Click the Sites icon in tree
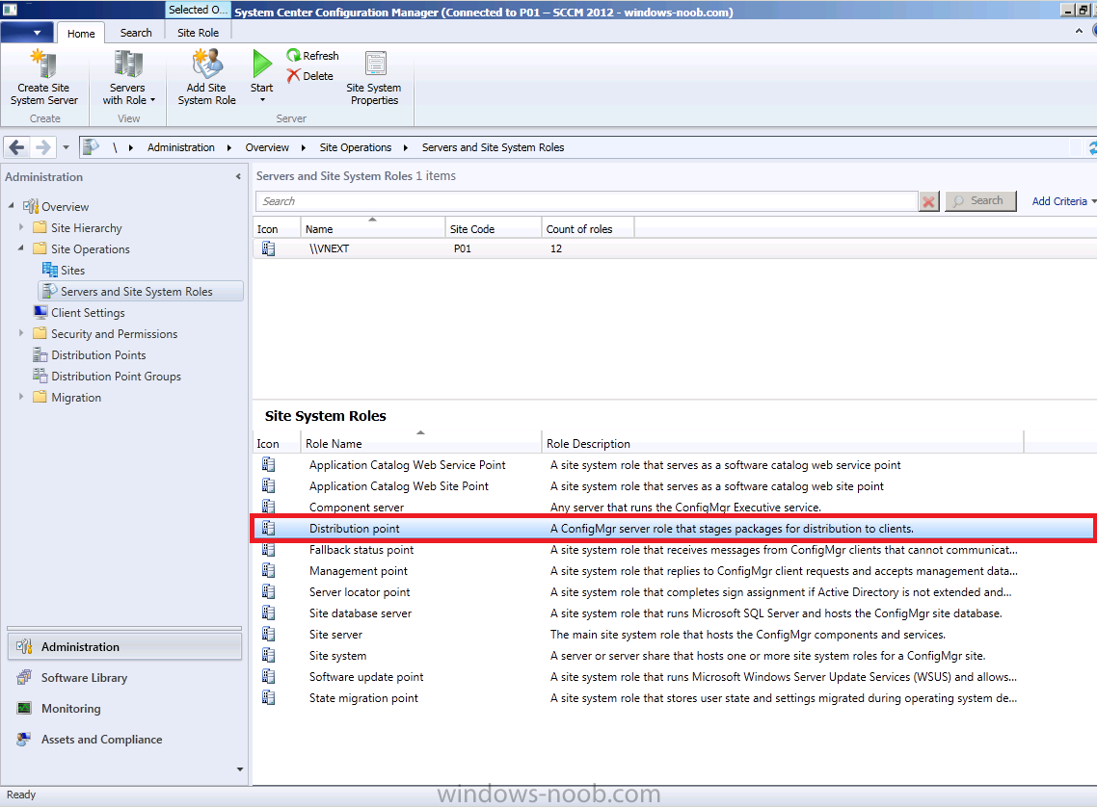The image size is (1097, 808). (50, 270)
